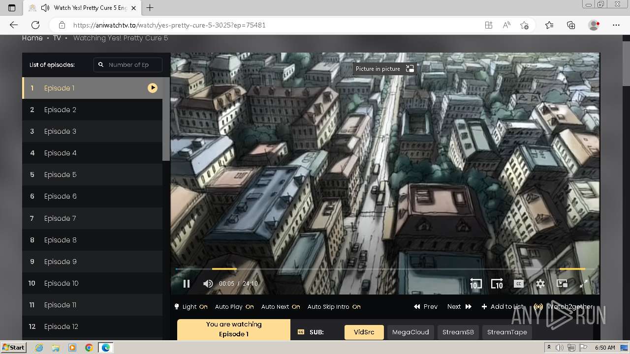This screenshot has width=630, height=354.
Task: Open the browser profile avatar
Action: coord(594,25)
